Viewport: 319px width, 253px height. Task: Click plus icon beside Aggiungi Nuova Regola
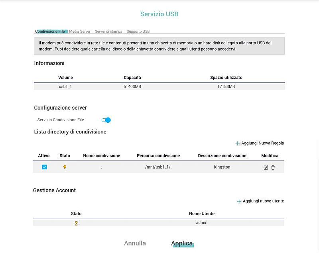(237, 143)
